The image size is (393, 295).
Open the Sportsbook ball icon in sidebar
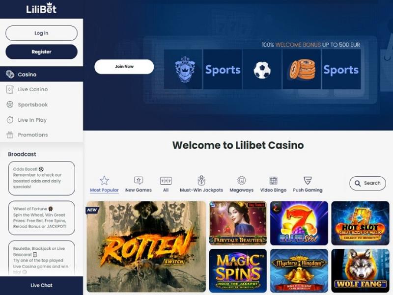coord(10,105)
